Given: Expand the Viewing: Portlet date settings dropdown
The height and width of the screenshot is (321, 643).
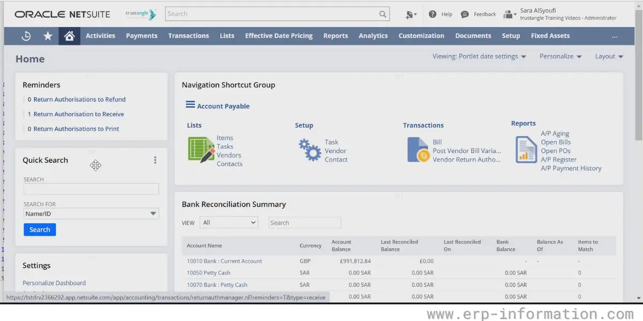Looking at the screenshot, I should (x=480, y=56).
